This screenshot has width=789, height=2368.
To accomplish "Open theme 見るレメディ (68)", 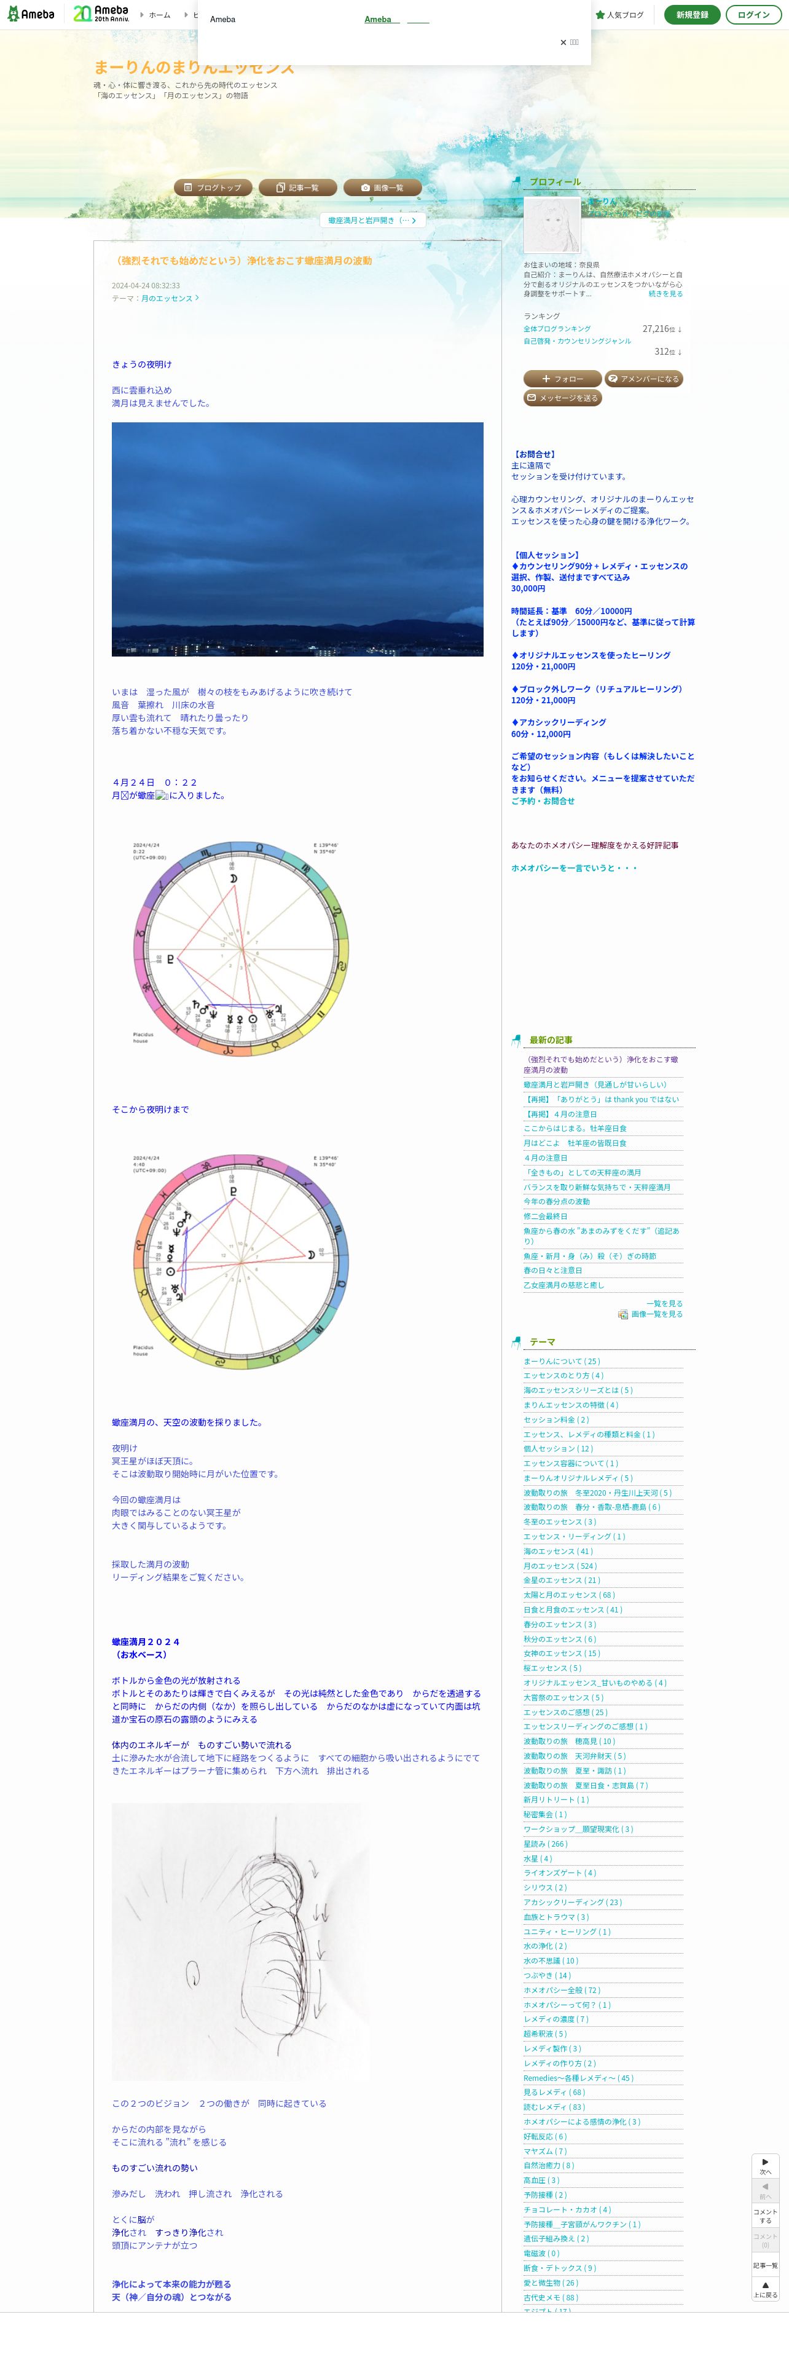I will (x=555, y=2092).
